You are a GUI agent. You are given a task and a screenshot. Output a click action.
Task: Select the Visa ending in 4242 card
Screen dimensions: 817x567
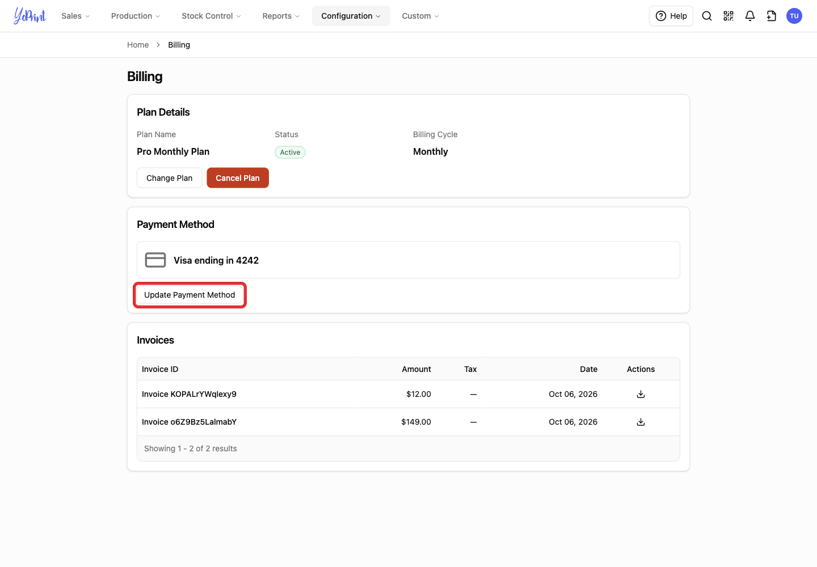click(408, 260)
